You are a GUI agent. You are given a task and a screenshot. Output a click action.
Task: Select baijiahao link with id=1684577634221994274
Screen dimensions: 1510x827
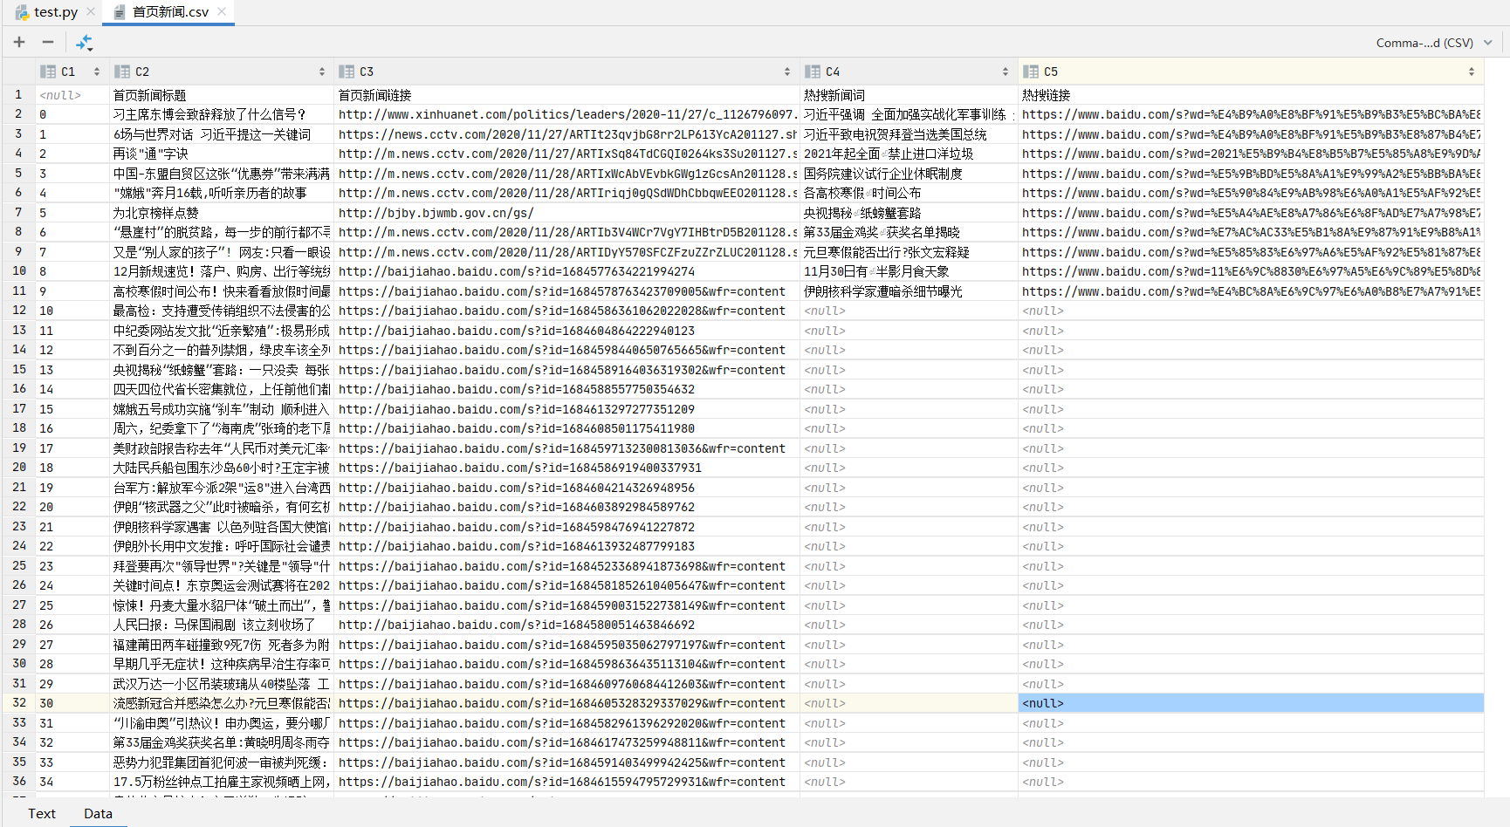click(566, 271)
